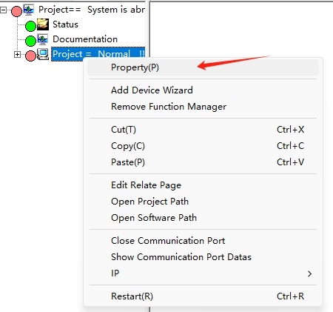Open the IP submenu arrow

point(310,273)
